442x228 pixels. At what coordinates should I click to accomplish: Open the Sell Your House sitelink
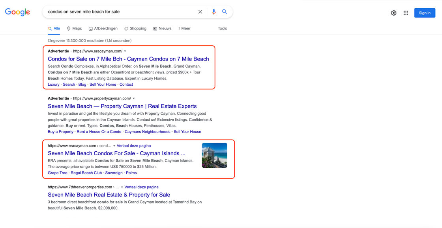click(x=187, y=132)
